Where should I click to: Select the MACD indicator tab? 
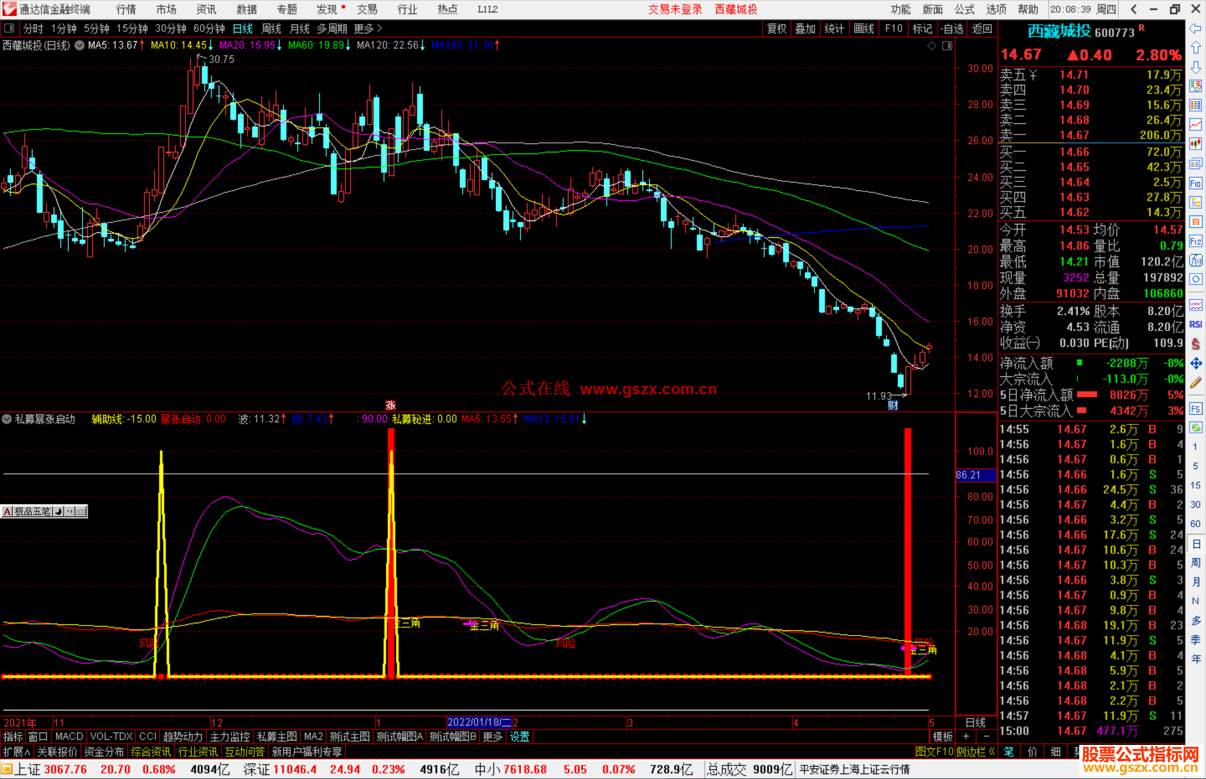pyautogui.click(x=69, y=737)
